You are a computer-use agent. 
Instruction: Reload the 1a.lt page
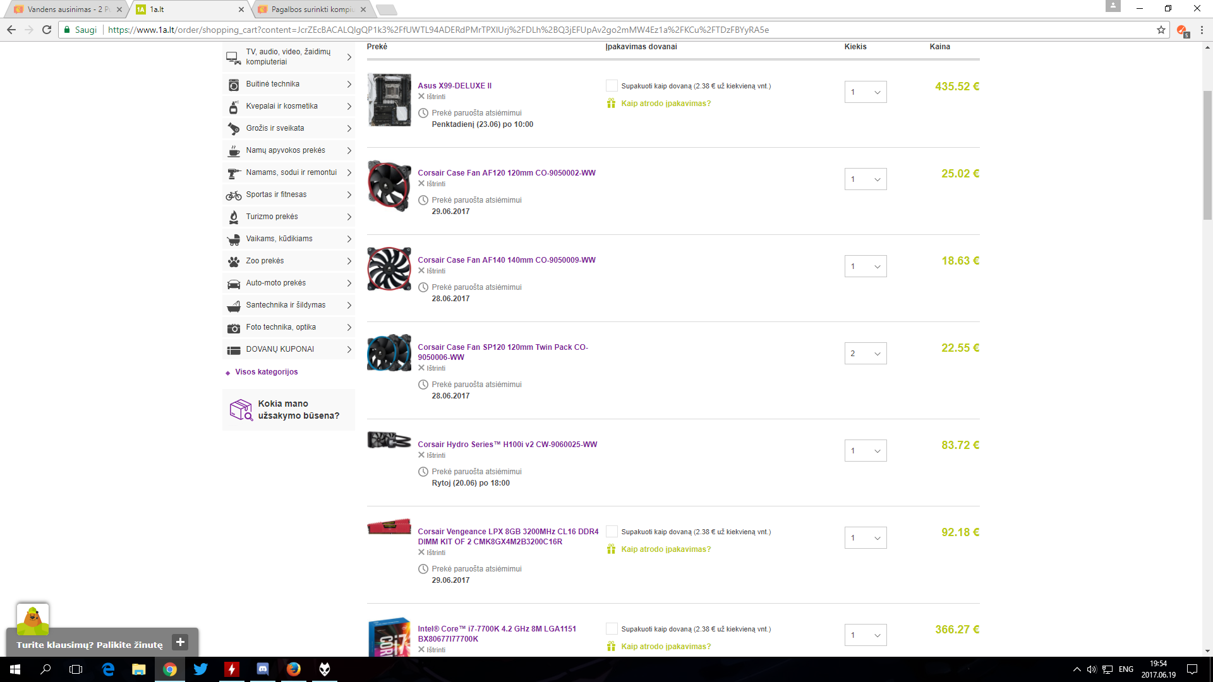[x=47, y=30]
